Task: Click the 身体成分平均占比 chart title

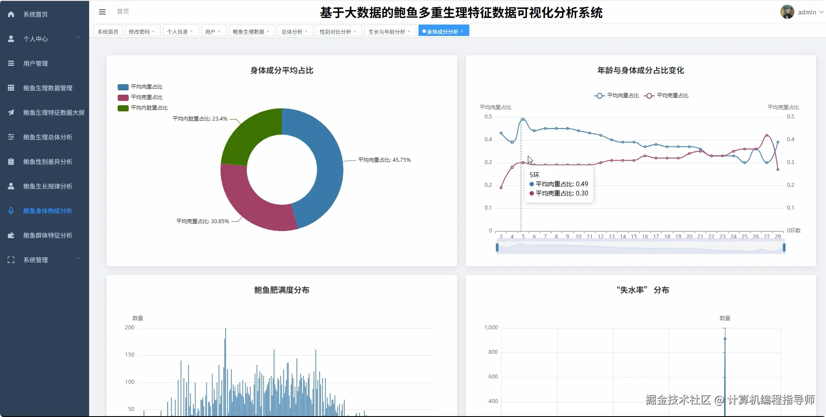Action: 282,71
